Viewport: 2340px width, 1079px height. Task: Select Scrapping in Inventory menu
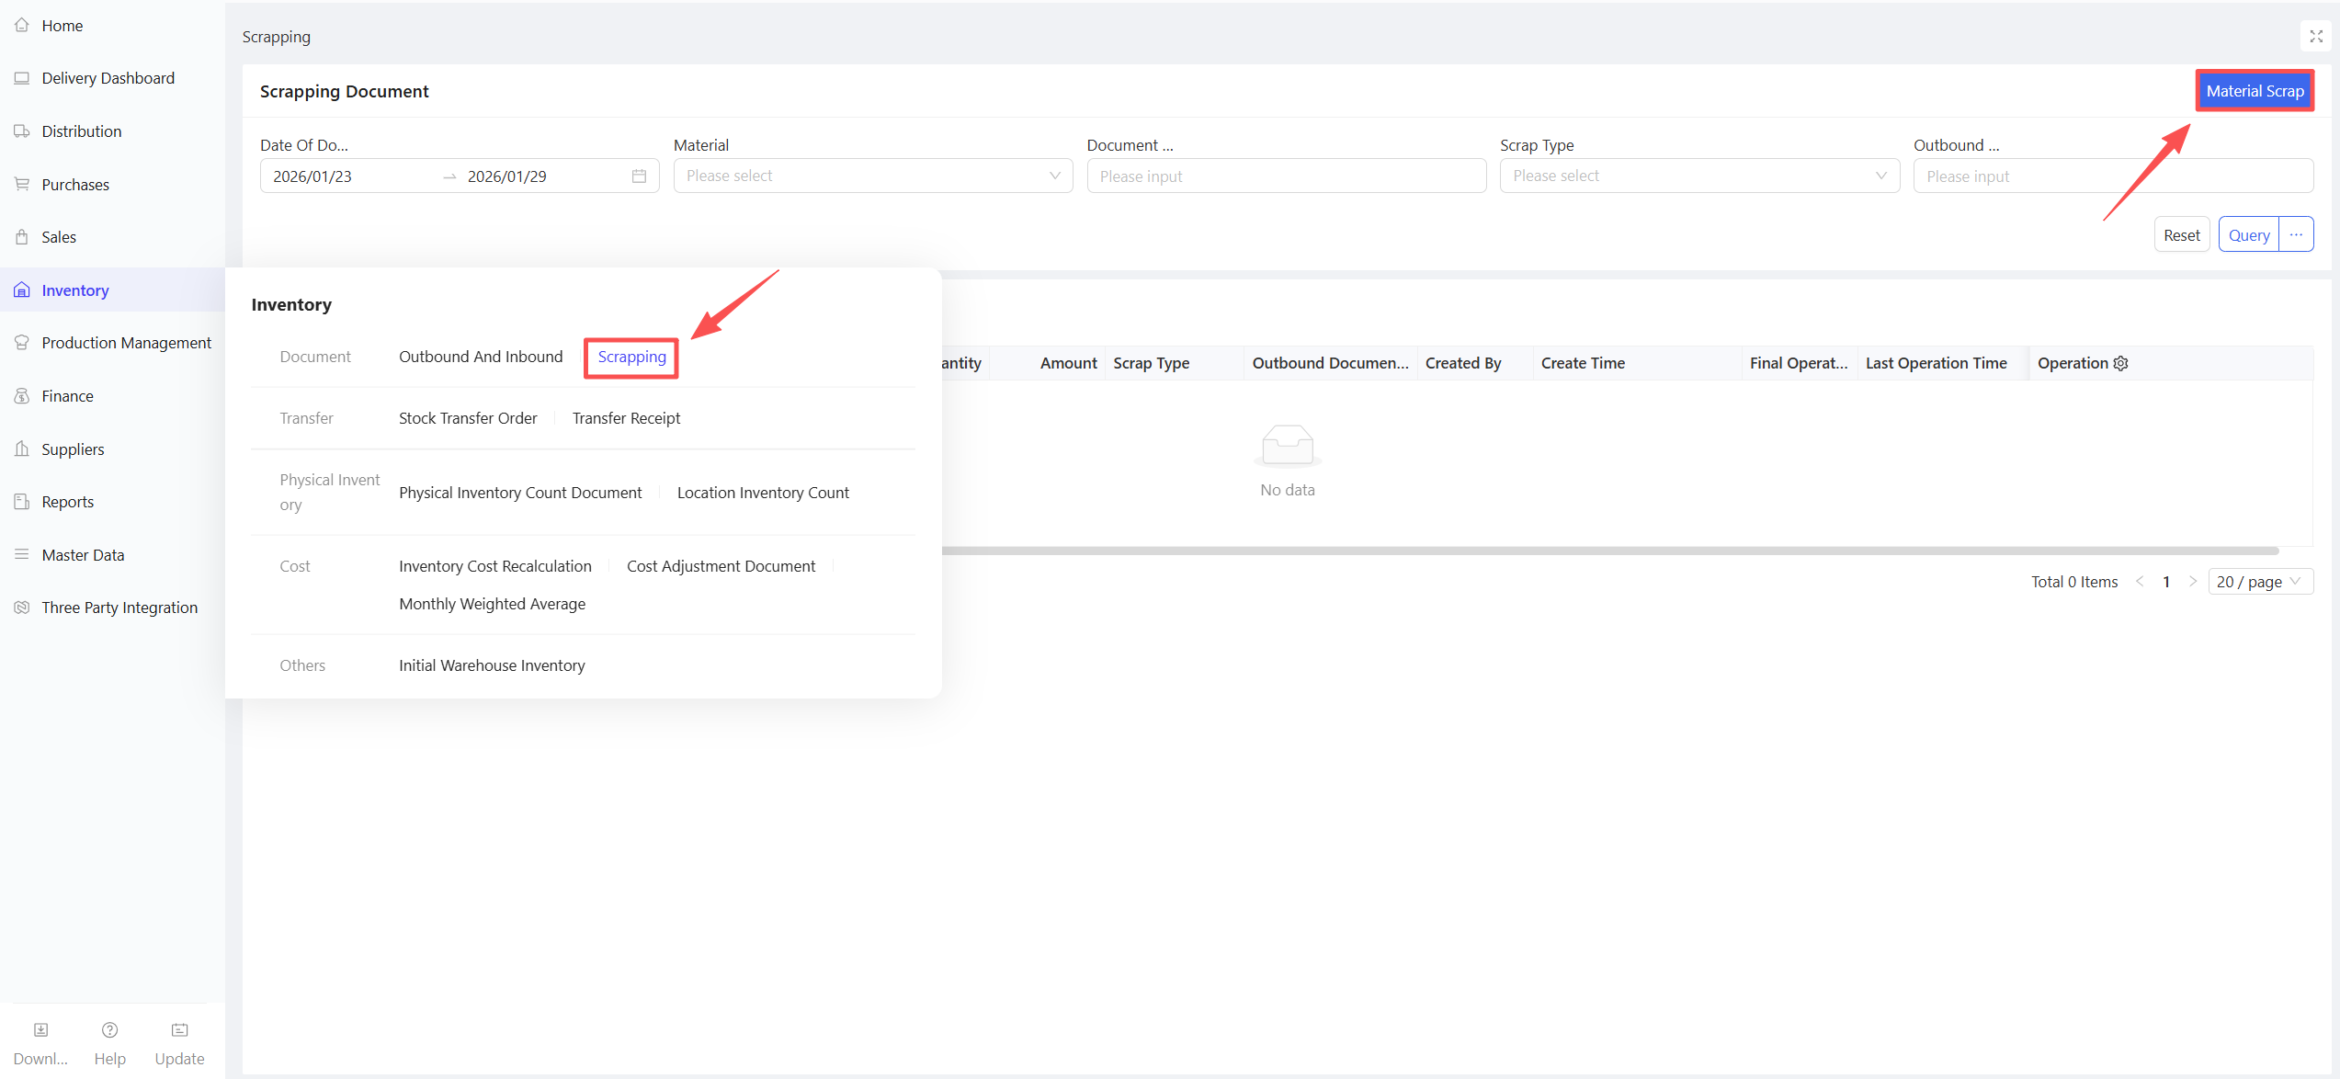coord(631,357)
